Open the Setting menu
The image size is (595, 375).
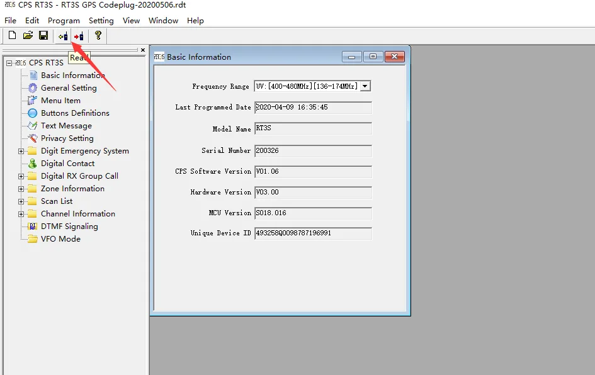coord(101,21)
